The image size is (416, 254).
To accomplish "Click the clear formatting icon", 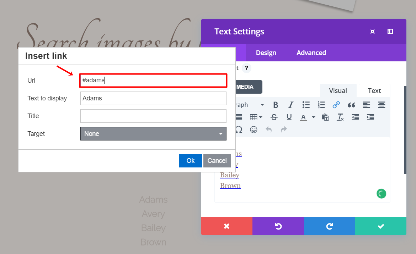I will [340, 117].
